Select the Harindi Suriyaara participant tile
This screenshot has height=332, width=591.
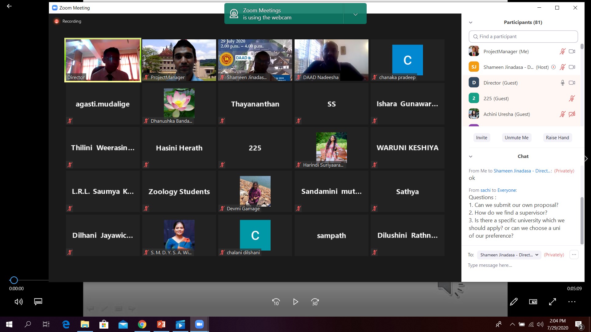coord(332,148)
